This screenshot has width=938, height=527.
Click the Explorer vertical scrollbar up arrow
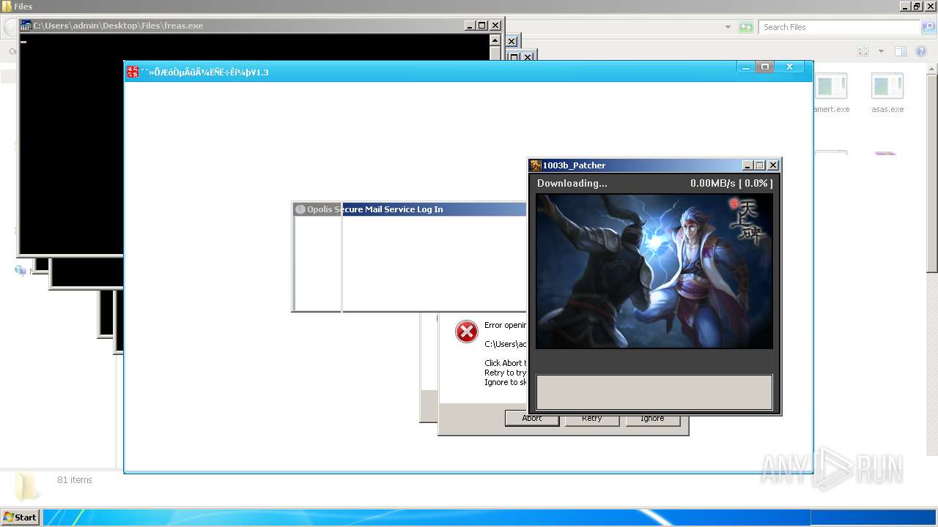[932, 69]
